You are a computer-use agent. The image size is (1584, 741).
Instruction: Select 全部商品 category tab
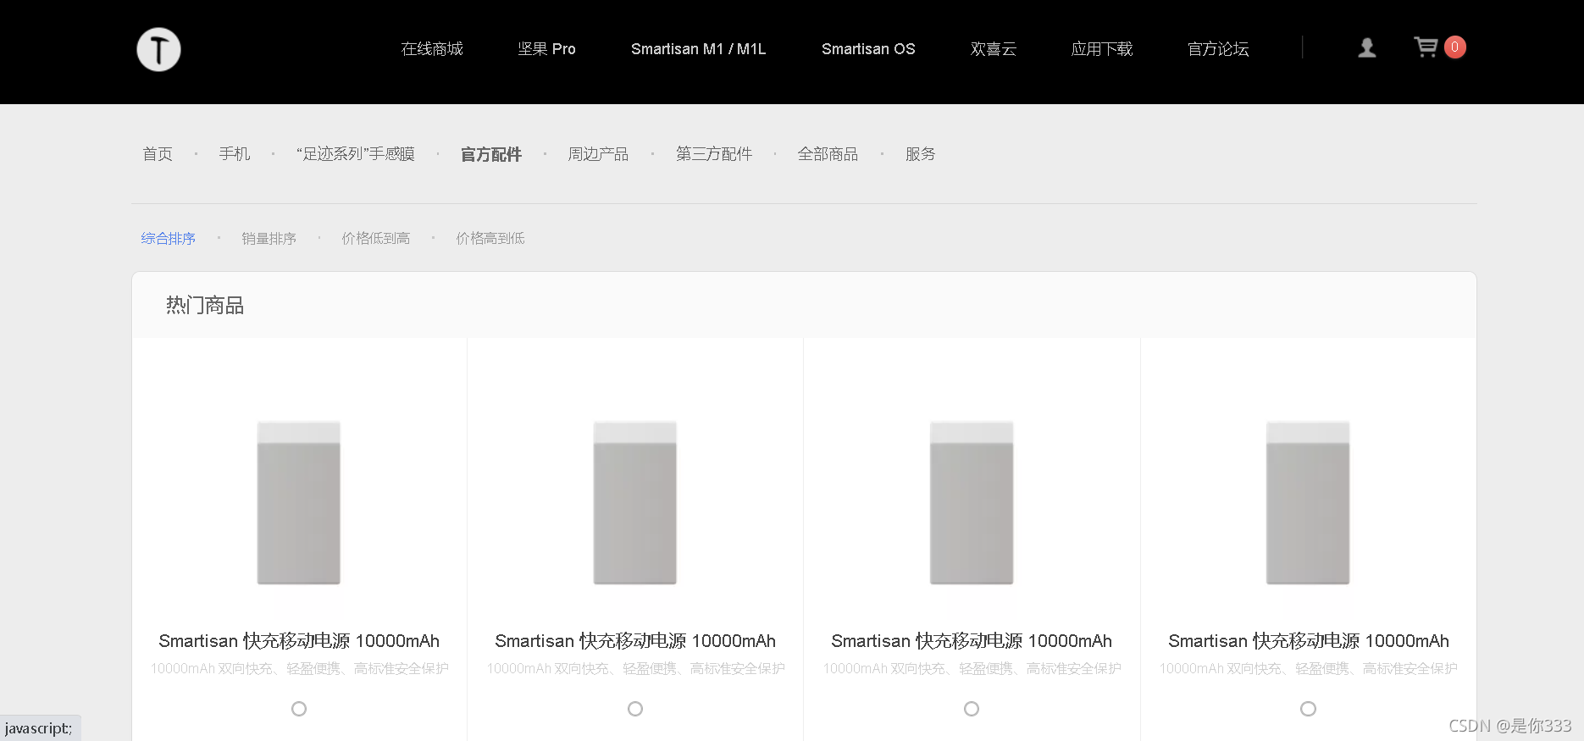point(828,154)
